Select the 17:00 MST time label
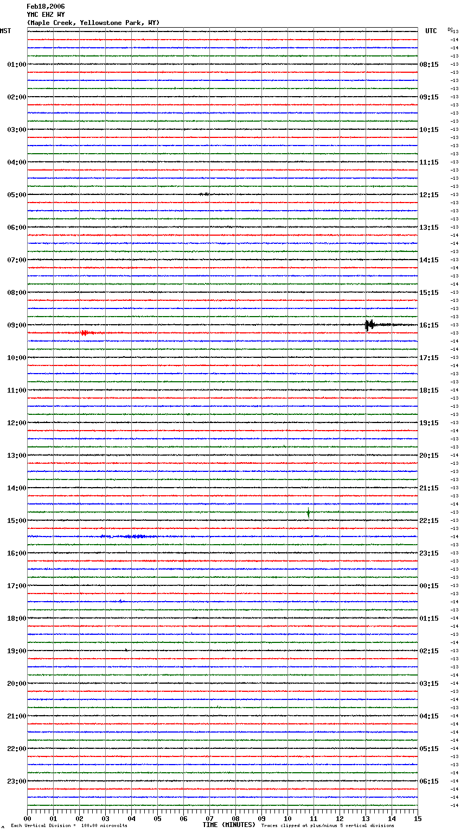This screenshot has height=833, width=461. pos(17,586)
